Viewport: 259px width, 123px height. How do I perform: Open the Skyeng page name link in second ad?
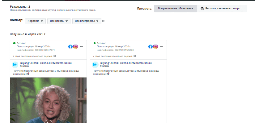[x=126, y=63]
